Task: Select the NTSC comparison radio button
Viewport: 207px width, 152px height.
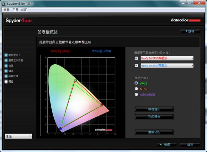Action: pyautogui.click(x=136, y=89)
